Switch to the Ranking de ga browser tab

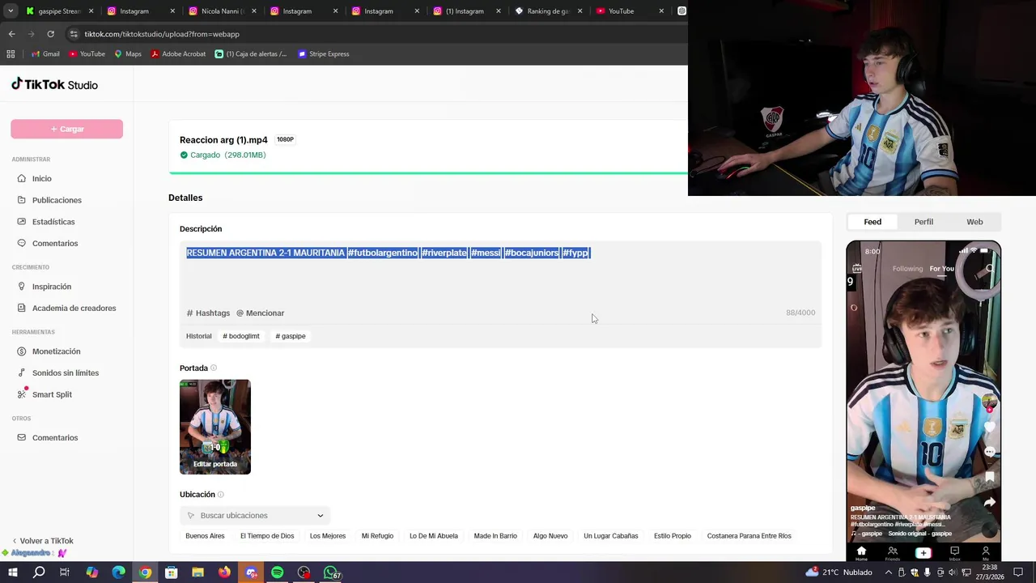click(x=549, y=11)
